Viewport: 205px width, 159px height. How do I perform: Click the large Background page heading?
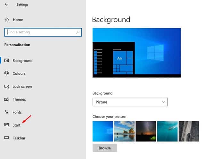[x=111, y=20]
